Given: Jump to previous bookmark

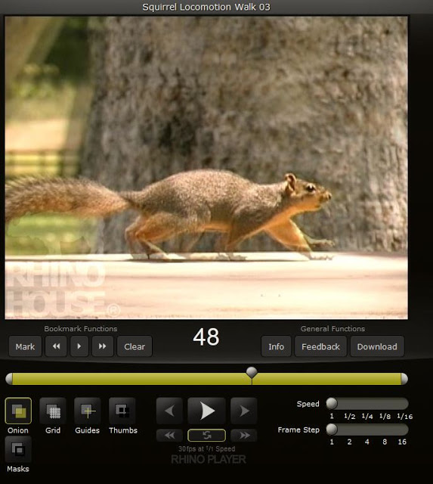Looking at the screenshot, I should 56,346.
